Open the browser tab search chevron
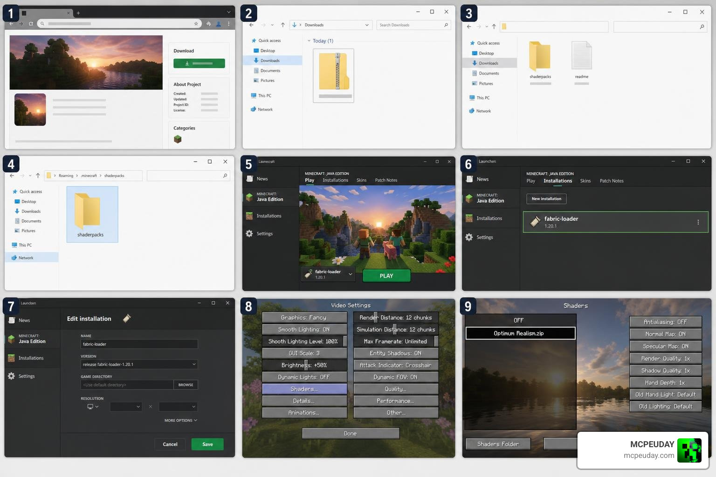 tap(229, 13)
